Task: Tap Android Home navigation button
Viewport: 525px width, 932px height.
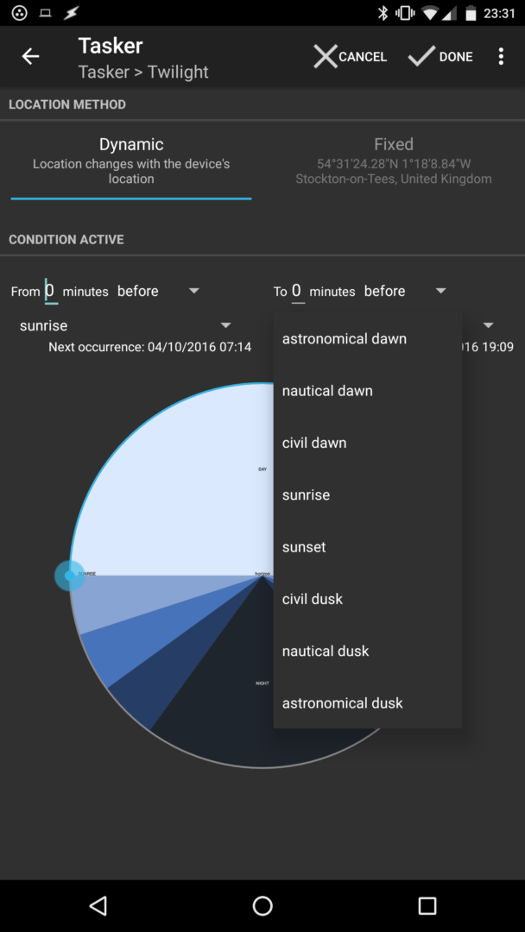Action: click(x=262, y=904)
